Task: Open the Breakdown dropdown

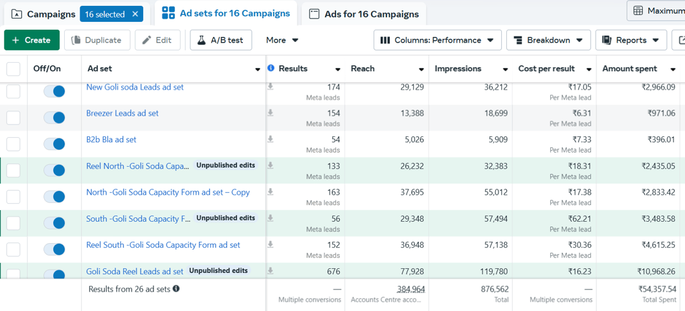Action: click(548, 40)
